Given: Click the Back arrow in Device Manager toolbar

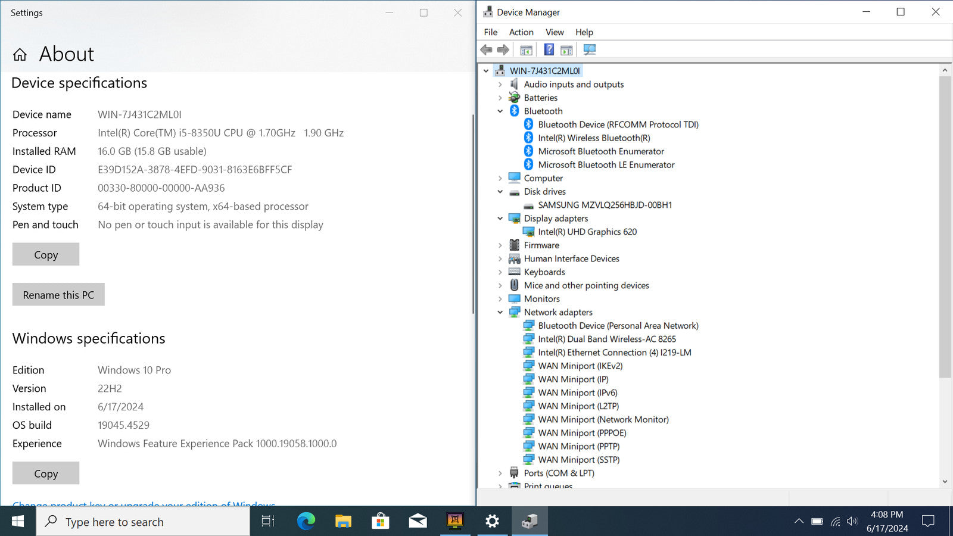Looking at the screenshot, I should coord(487,50).
